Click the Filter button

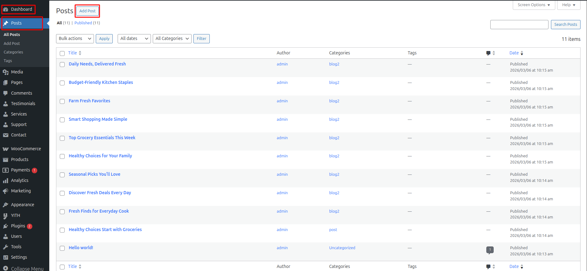201,39
